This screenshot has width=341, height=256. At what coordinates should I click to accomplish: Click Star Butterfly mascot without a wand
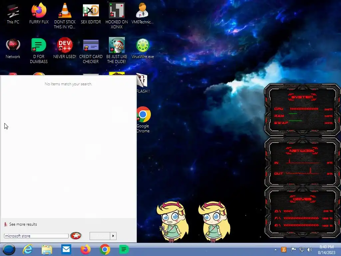pos(214,221)
